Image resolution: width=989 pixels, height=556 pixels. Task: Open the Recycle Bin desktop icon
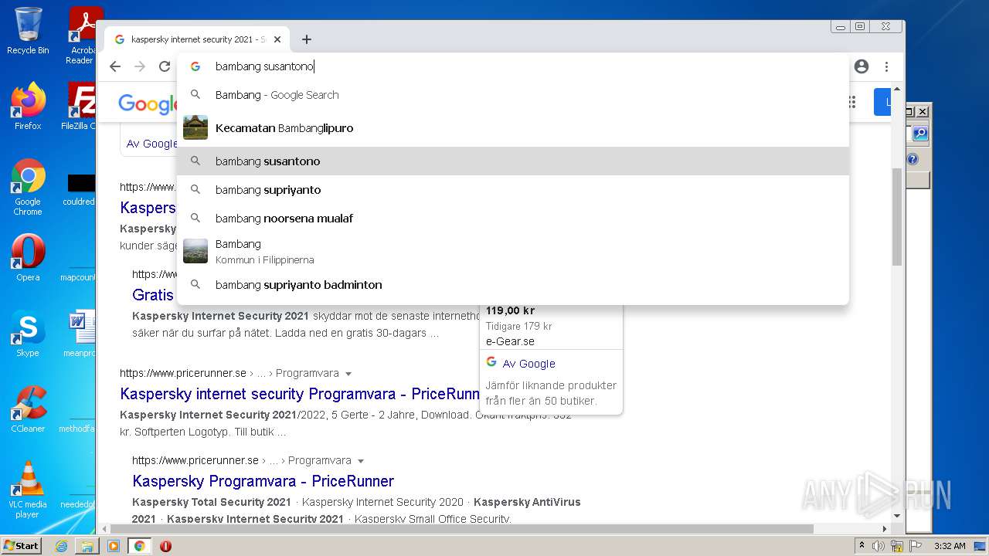click(x=28, y=32)
